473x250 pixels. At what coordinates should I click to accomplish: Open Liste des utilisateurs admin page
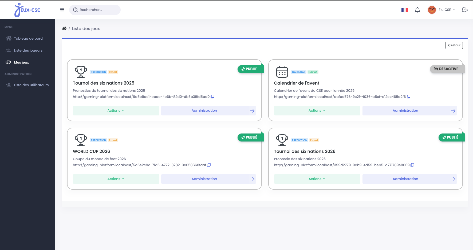click(31, 85)
